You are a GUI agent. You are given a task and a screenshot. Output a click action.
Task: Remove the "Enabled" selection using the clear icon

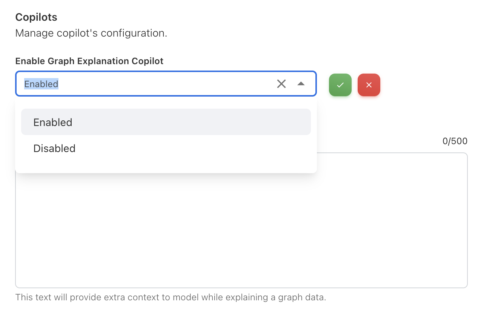click(x=281, y=84)
